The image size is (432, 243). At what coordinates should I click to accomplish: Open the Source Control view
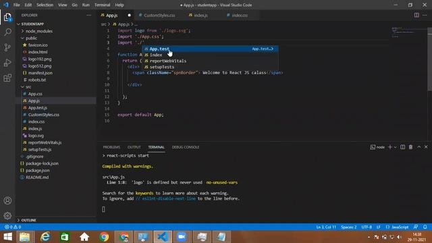click(7, 47)
